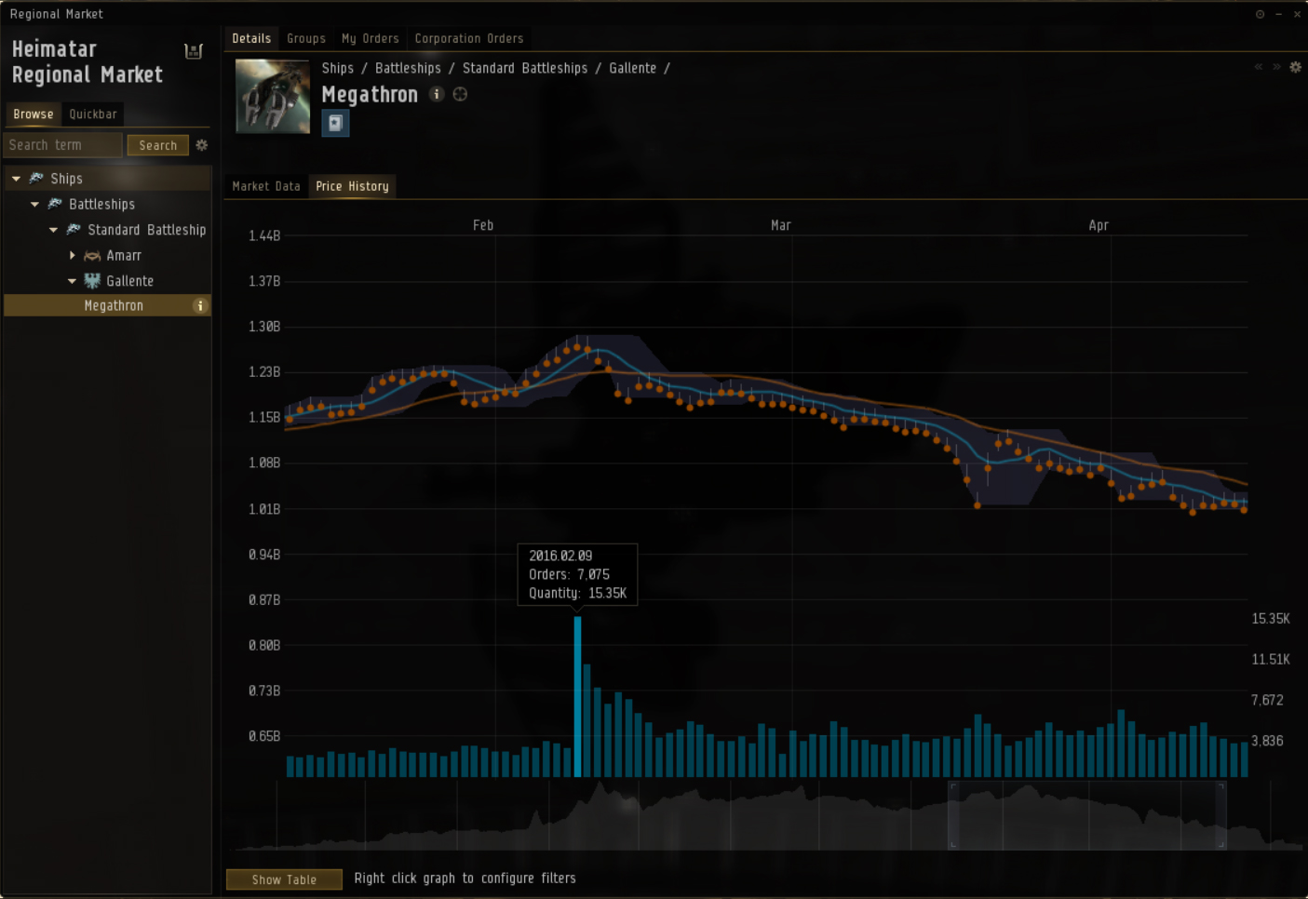Collapse the Standard Battleship group
The height and width of the screenshot is (899, 1308).
(x=53, y=230)
